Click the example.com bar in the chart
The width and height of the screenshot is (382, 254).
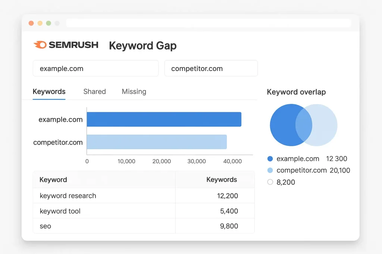[x=164, y=119]
